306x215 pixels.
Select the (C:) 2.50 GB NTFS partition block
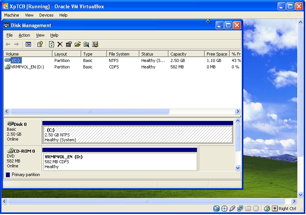point(138,135)
